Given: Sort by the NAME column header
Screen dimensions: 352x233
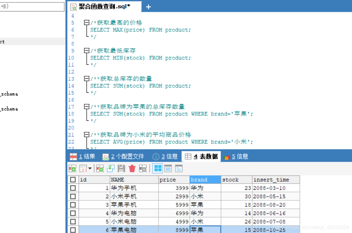Looking at the screenshot, I should pos(134,179).
